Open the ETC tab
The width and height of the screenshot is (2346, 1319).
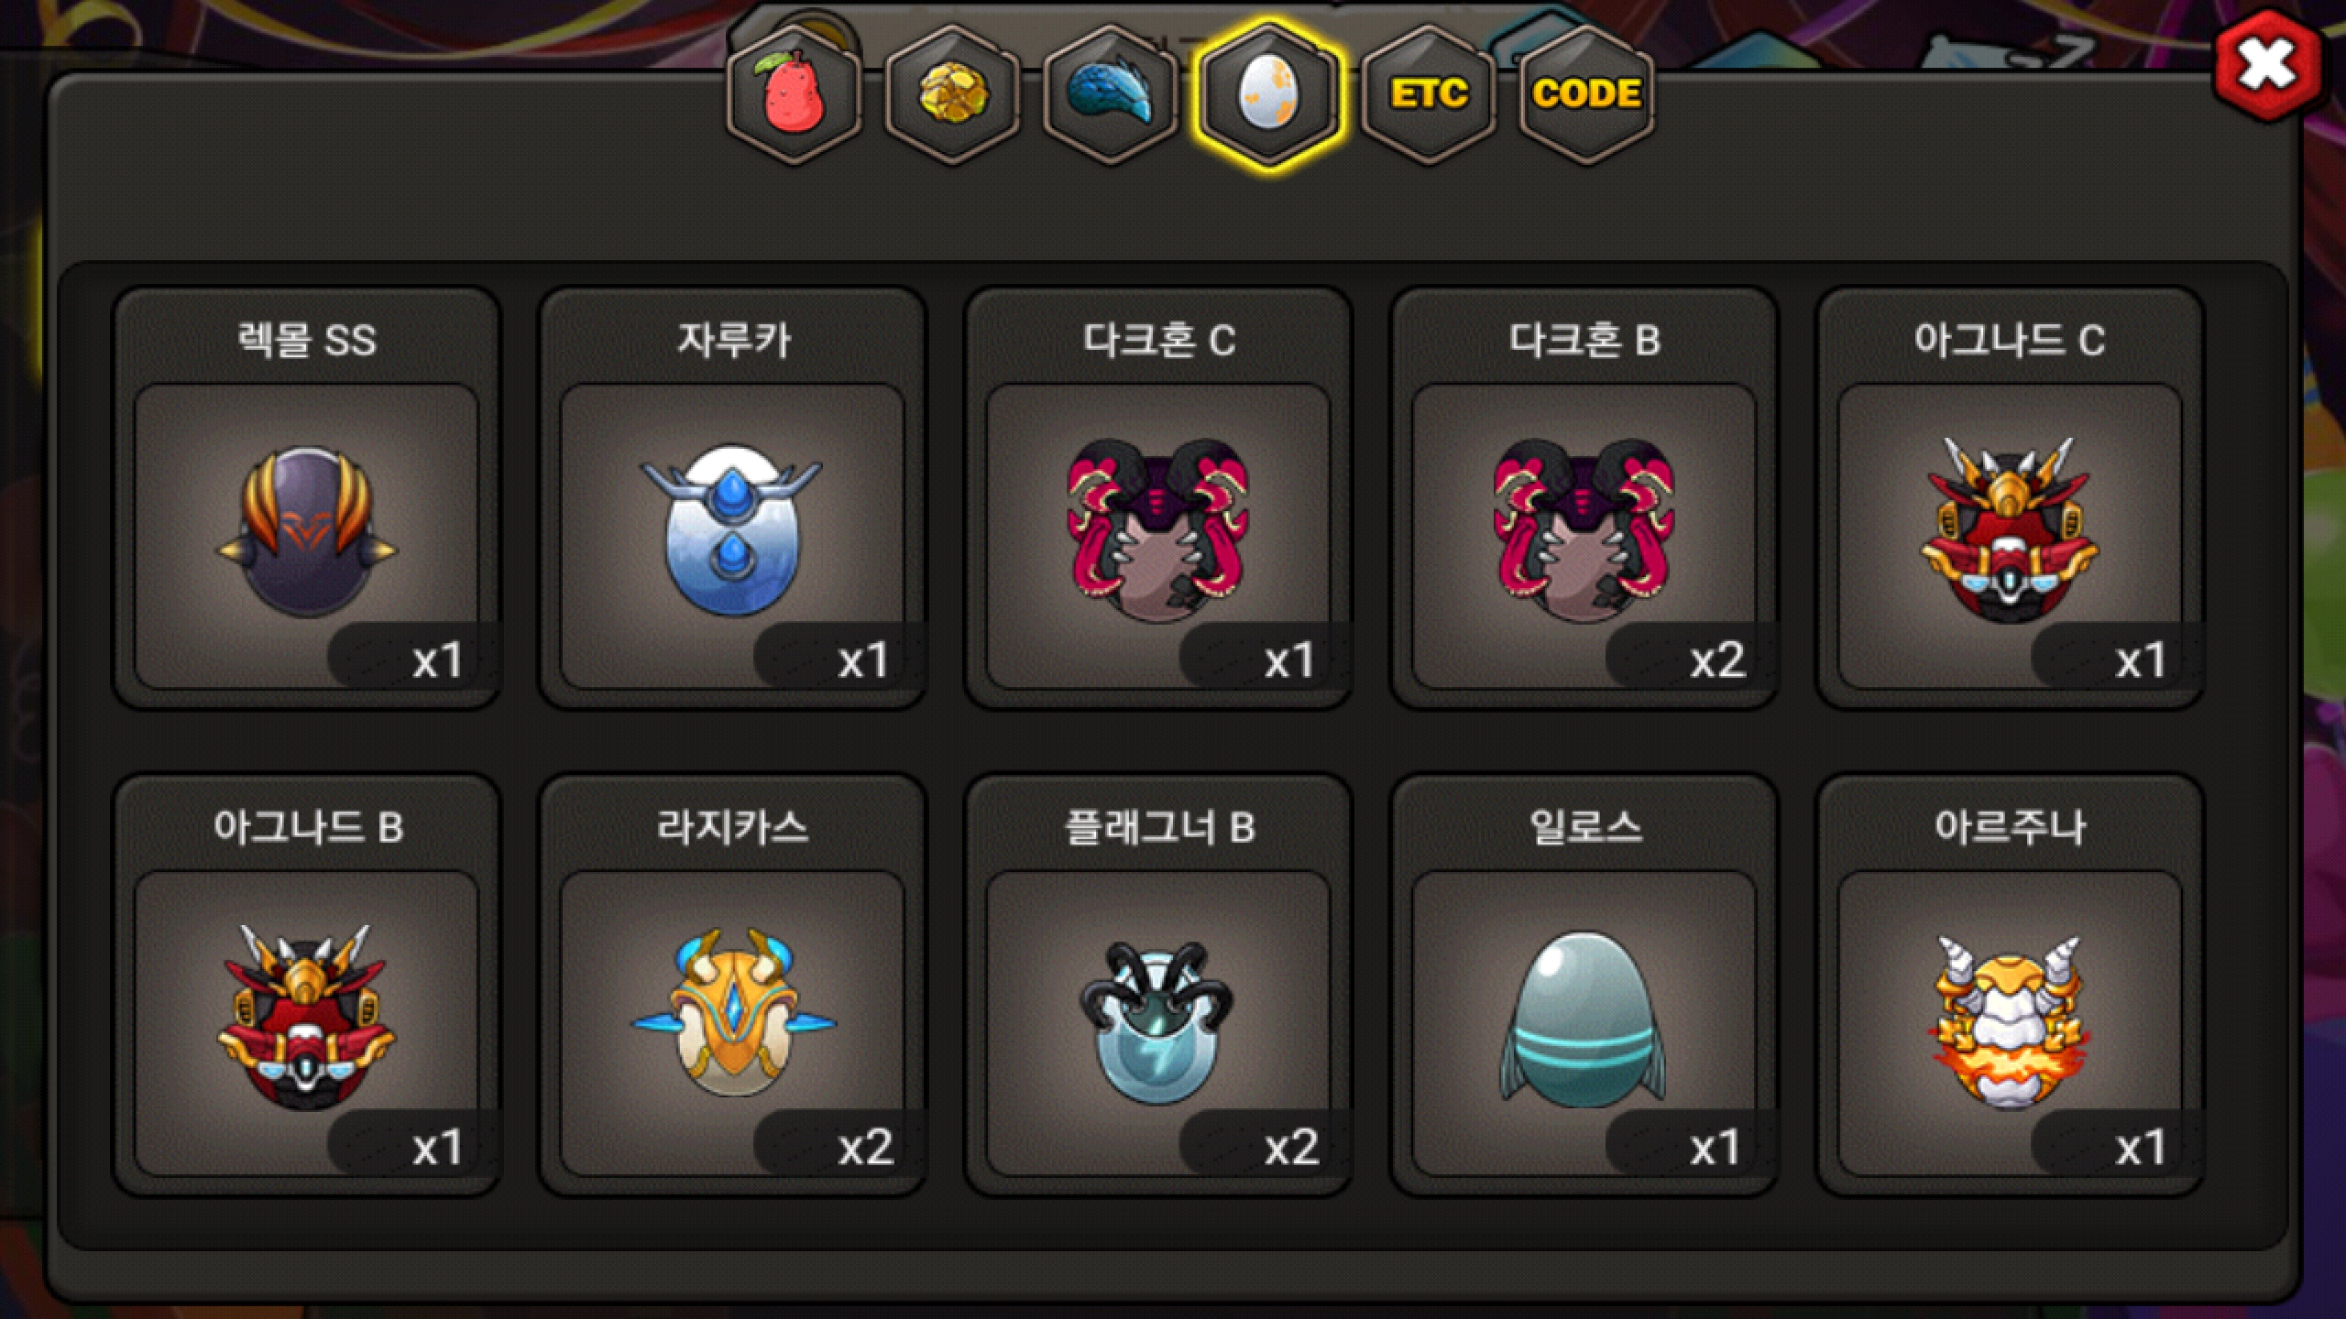pyautogui.click(x=1428, y=94)
